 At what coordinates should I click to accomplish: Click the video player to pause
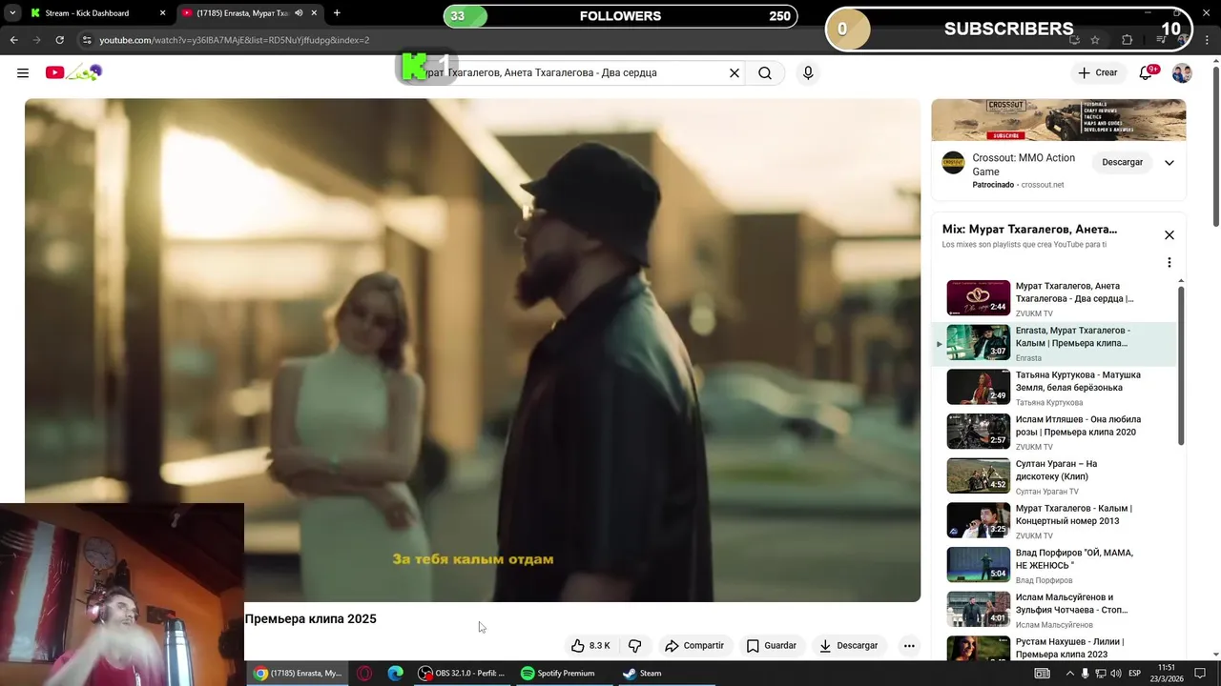tap(472, 350)
